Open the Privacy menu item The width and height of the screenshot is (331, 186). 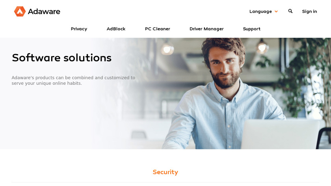click(79, 29)
